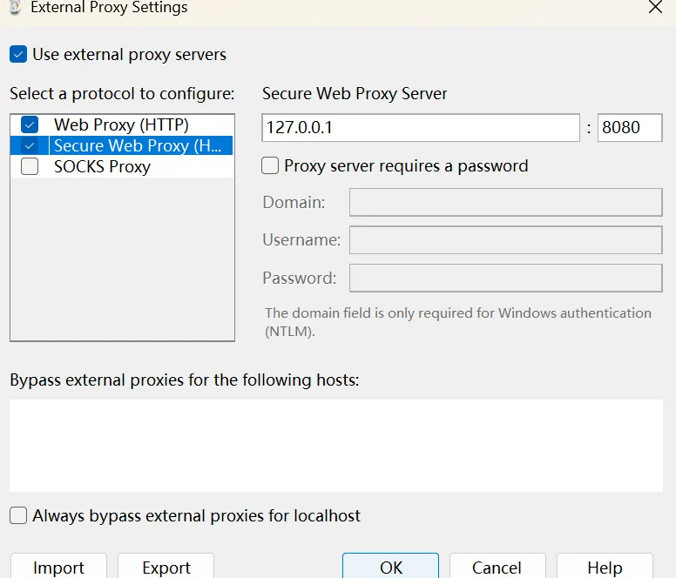Check Always bypass external proxies for localhost
The width and height of the screenshot is (676, 578).
point(18,515)
